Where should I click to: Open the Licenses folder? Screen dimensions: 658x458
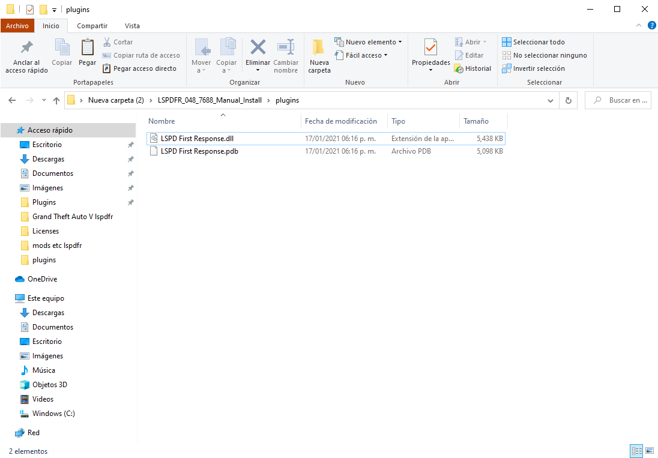[x=45, y=231]
